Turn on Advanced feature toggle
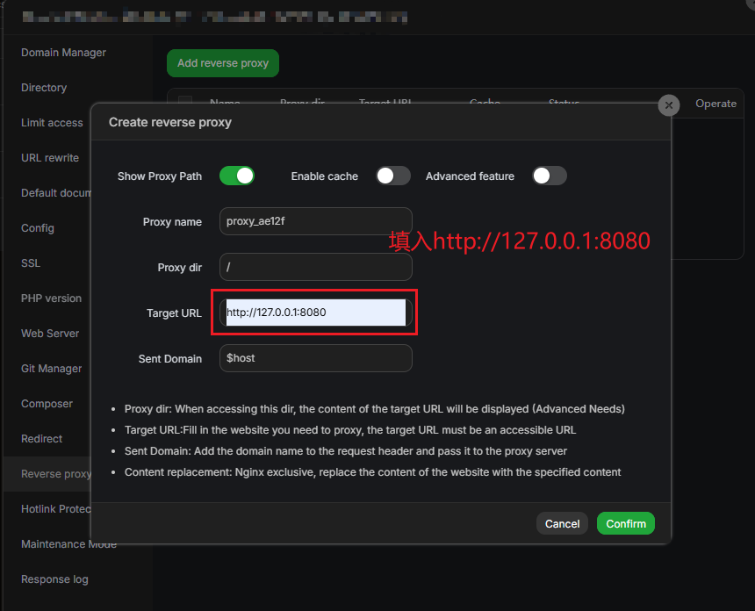 [549, 176]
